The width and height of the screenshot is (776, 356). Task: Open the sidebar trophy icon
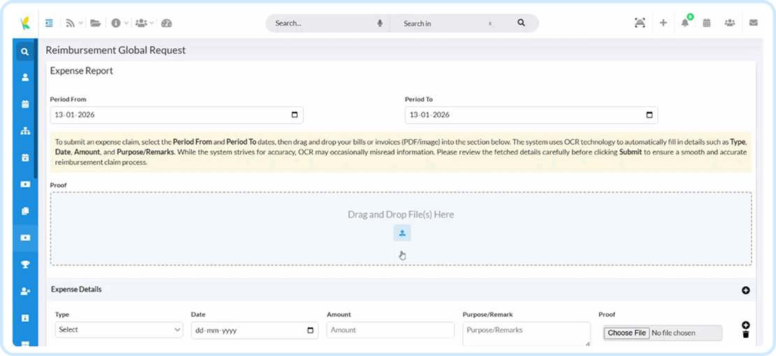point(25,265)
